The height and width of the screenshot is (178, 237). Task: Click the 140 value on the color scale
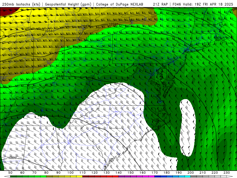pos(118,173)
